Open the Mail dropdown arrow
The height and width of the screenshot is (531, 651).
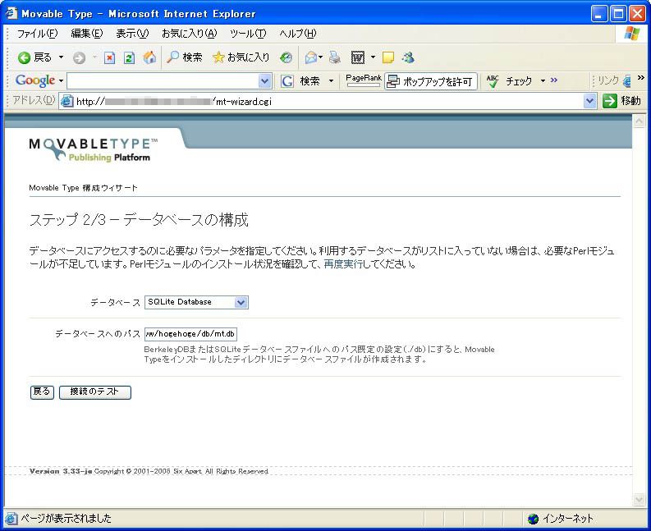[320, 57]
